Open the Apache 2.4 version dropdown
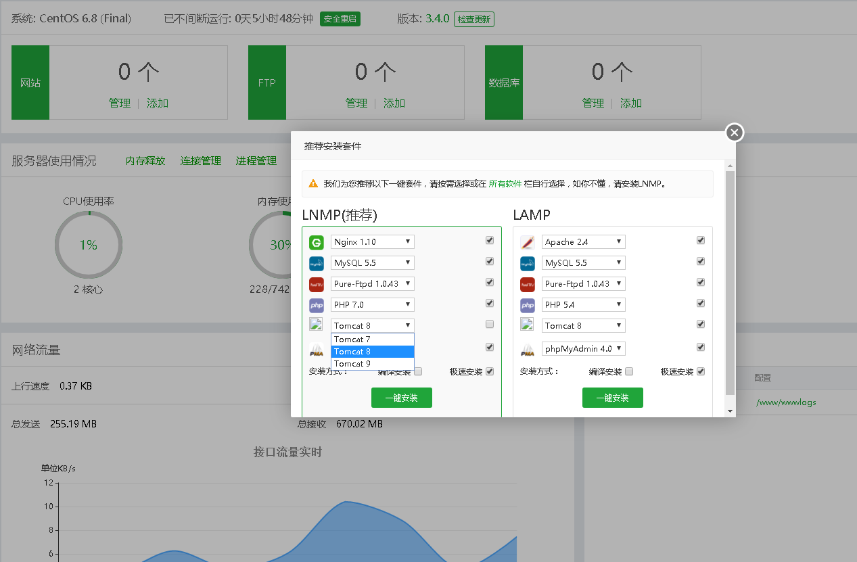 coord(584,242)
